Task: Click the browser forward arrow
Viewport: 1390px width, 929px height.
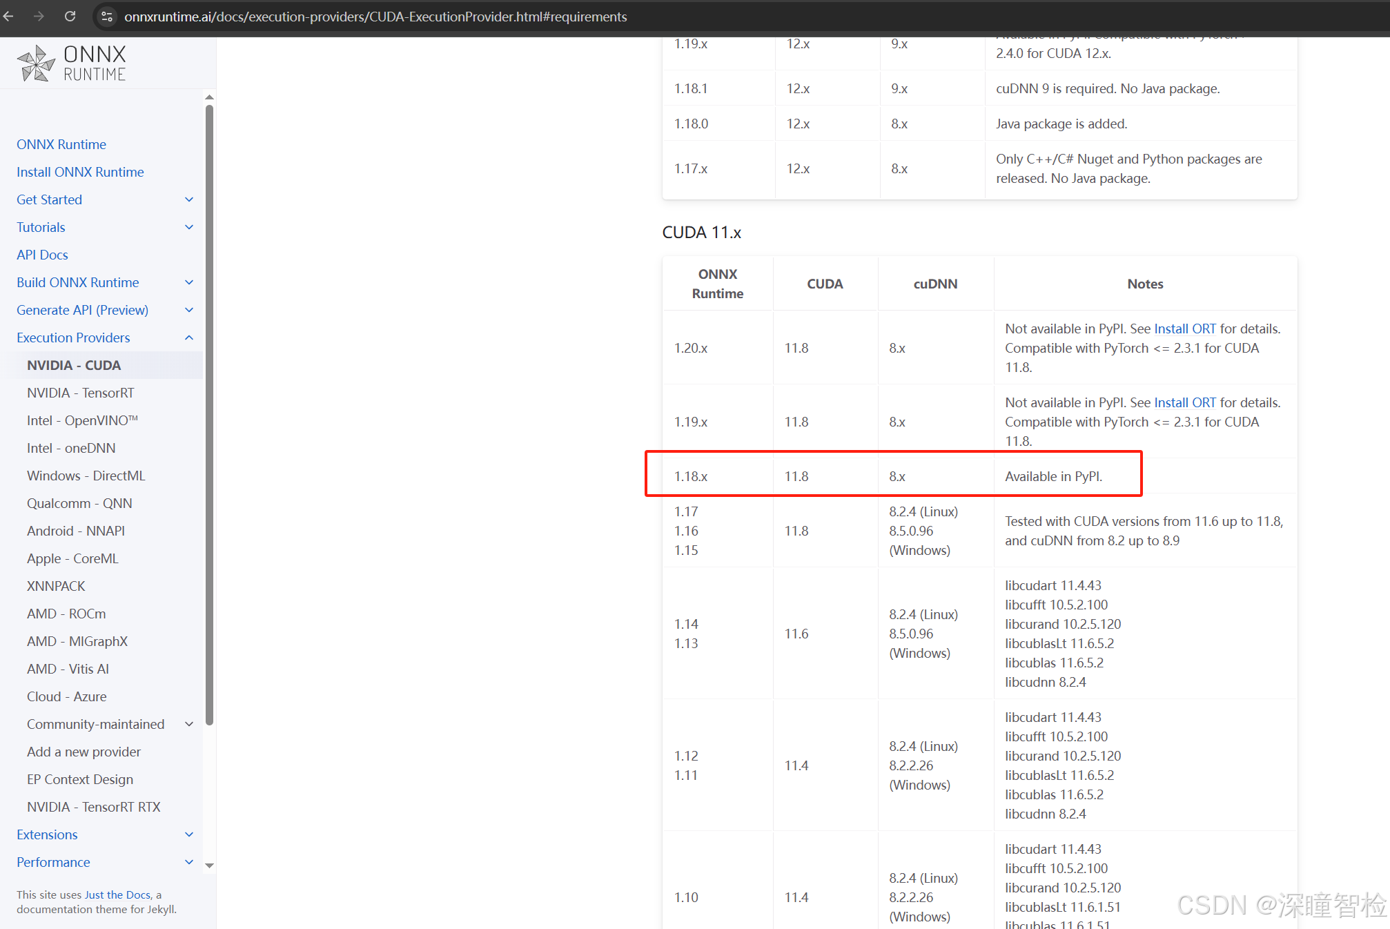Action: (x=39, y=17)
